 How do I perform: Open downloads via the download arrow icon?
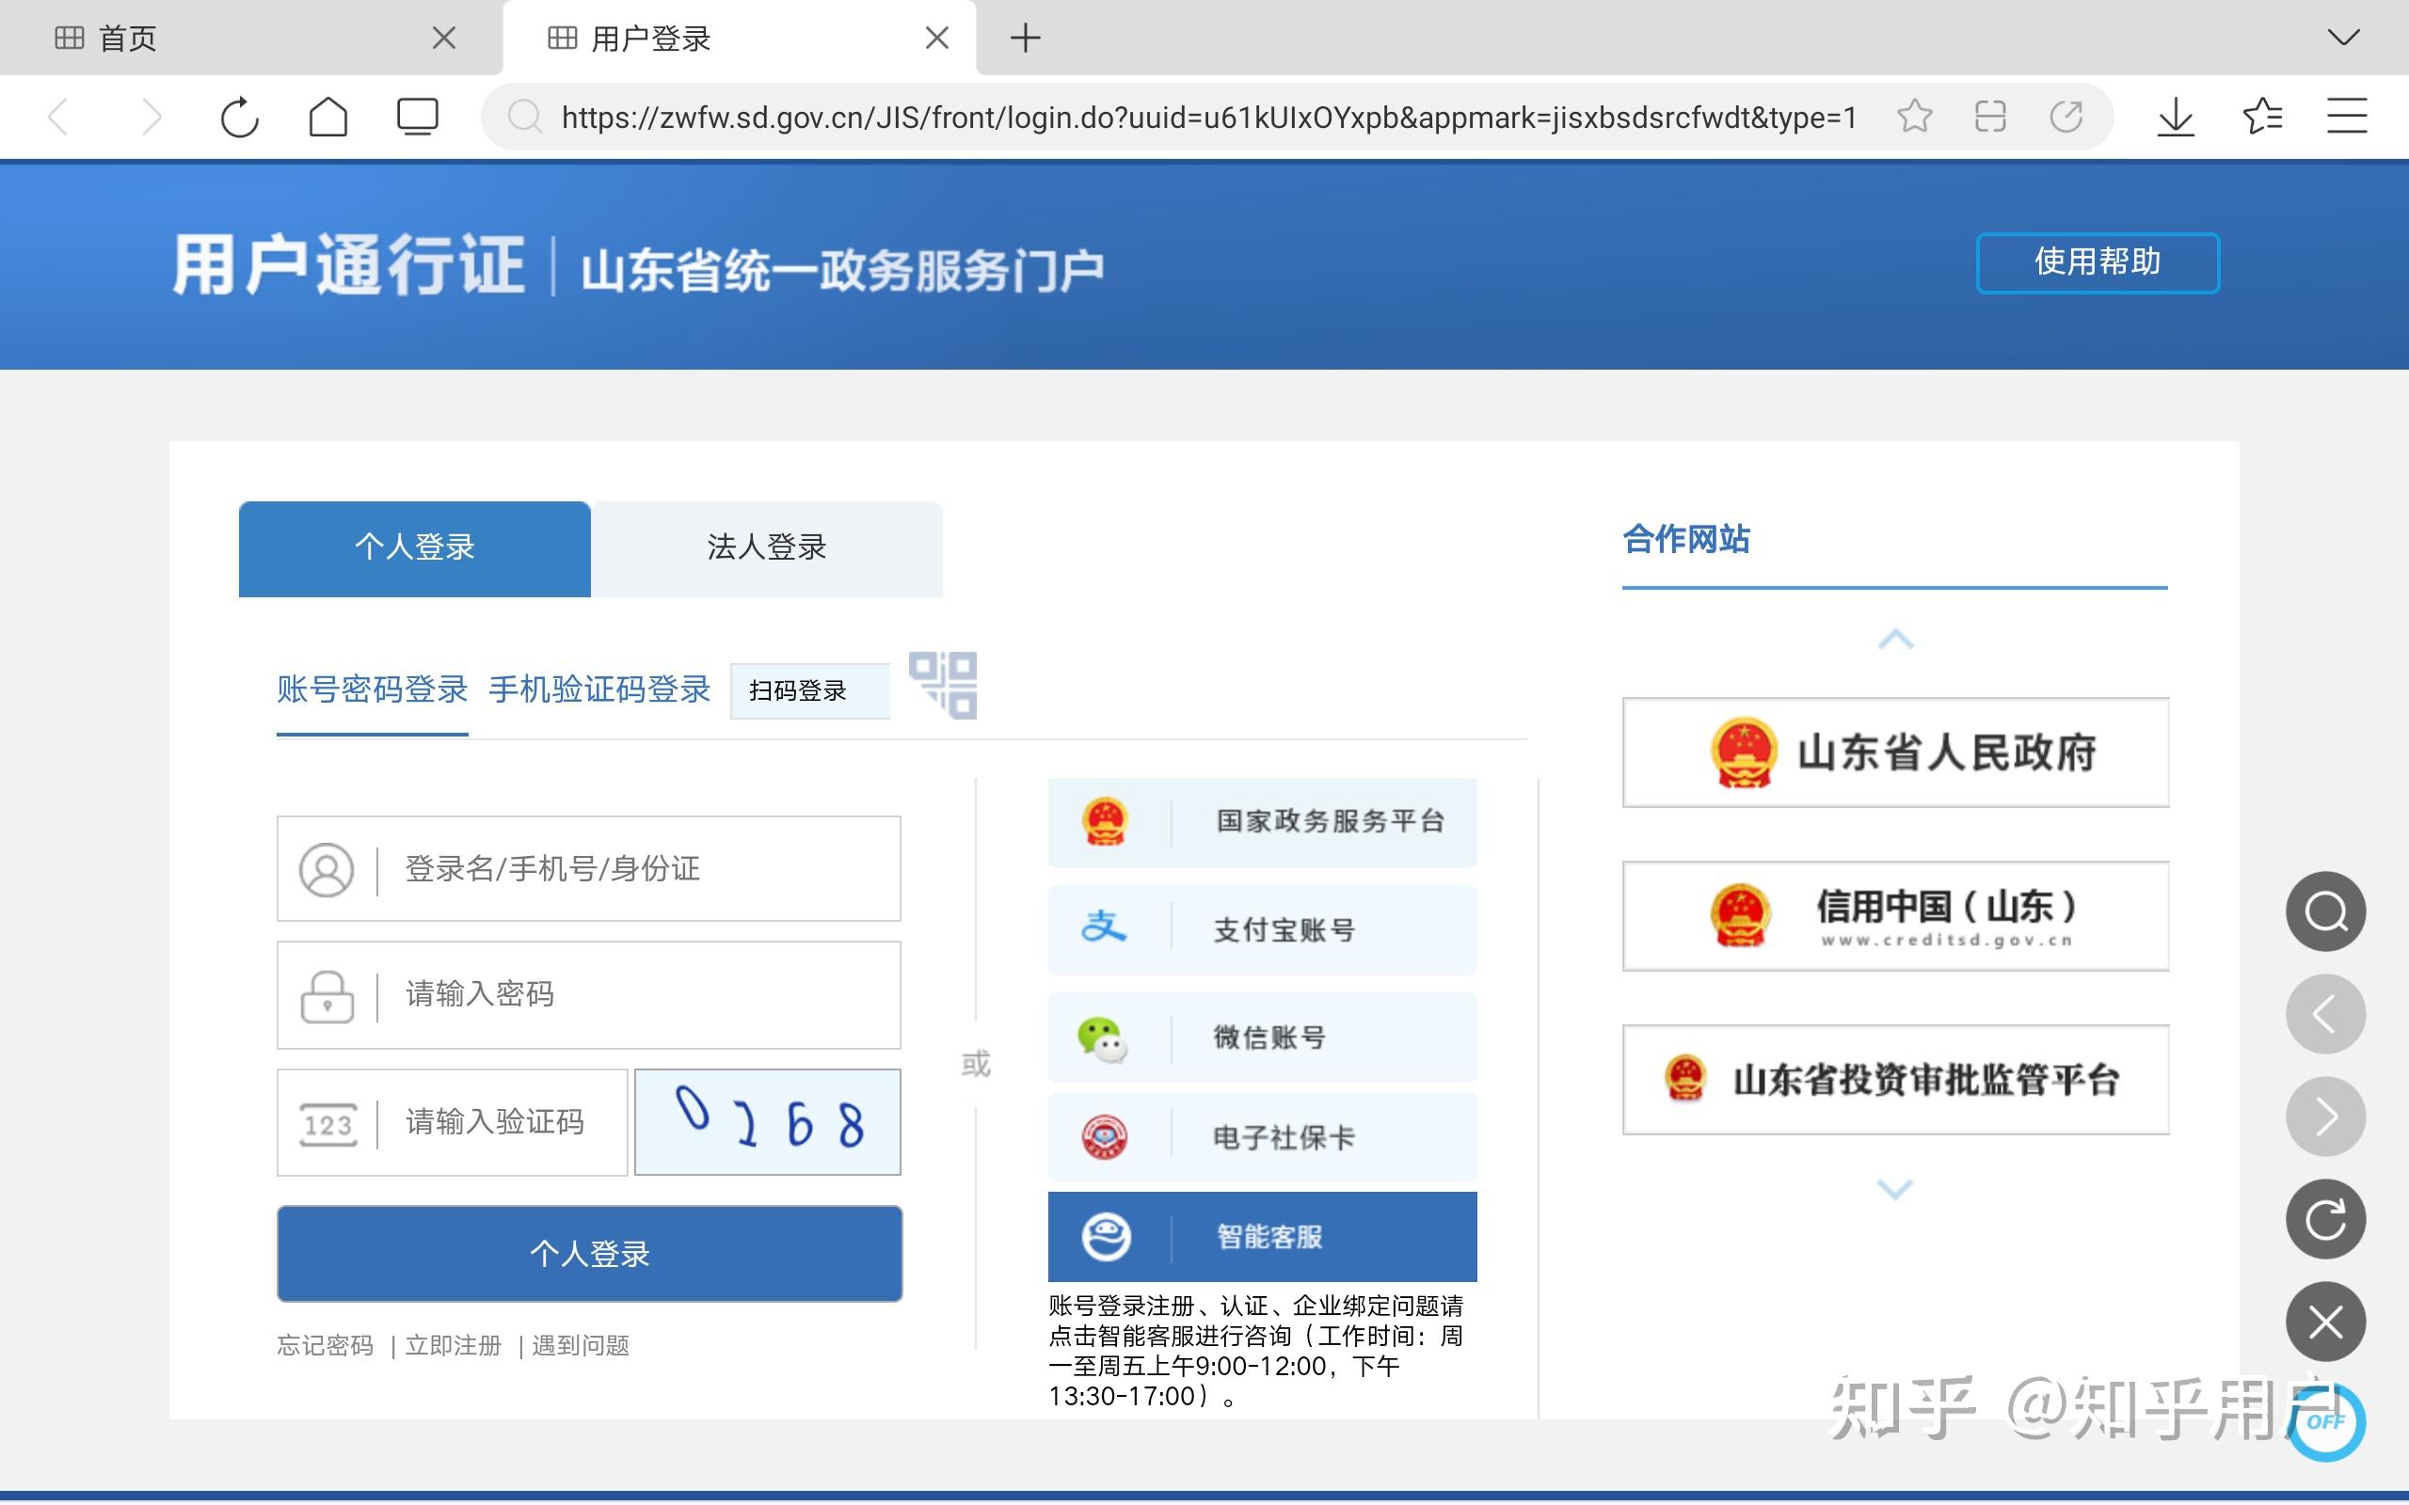tap(2176, 118)
